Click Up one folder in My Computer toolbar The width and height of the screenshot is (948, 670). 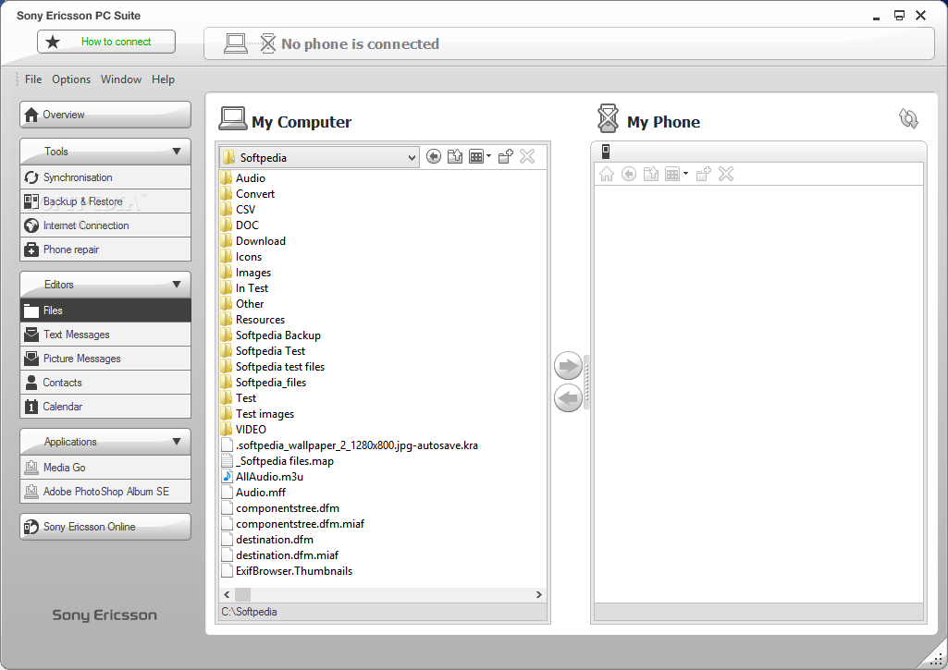[455, 157]
